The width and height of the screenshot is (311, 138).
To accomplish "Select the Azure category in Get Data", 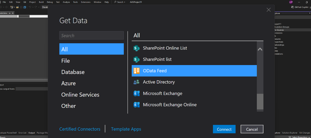I will (91, 83).
